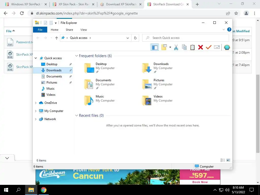The width and height of the screenshot is (260, 195).
Task: Switch to large icons view
Action: (x=228, y=160)
